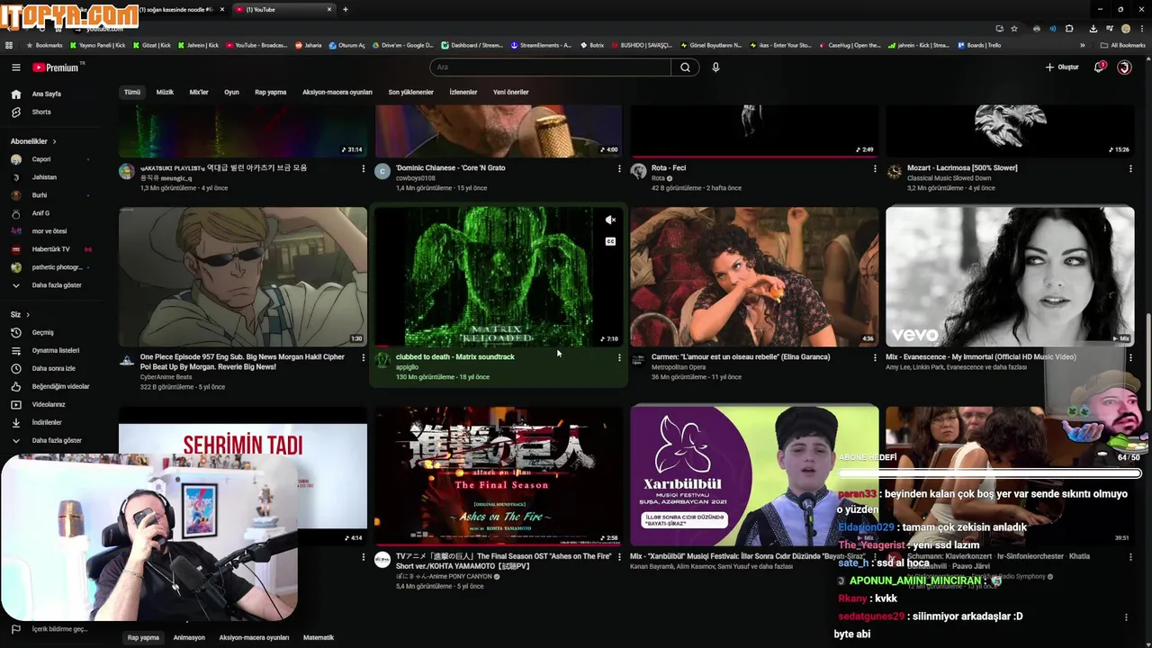The width and height of the screenshot is (1152, 648).
Task: Open YouTube notifications bell
Action: point(1099,67)
